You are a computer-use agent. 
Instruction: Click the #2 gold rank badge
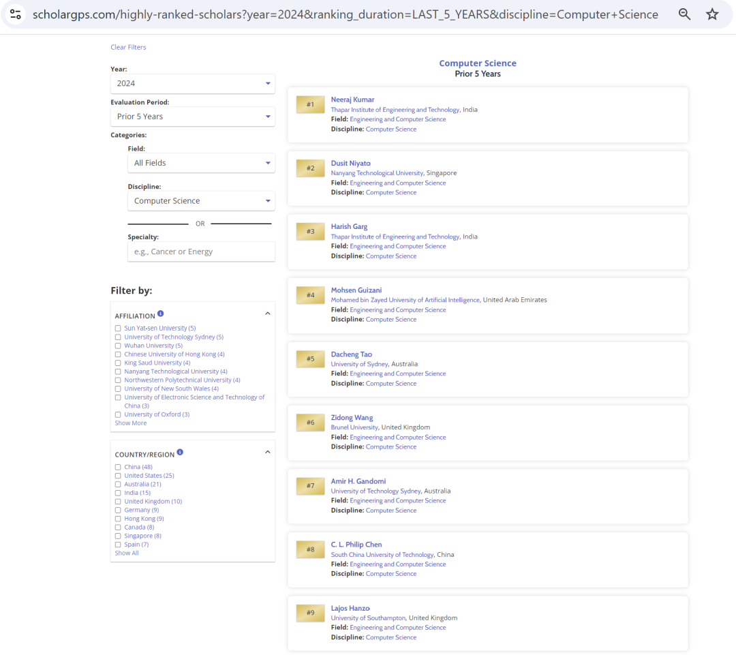(x=310, y=168)
